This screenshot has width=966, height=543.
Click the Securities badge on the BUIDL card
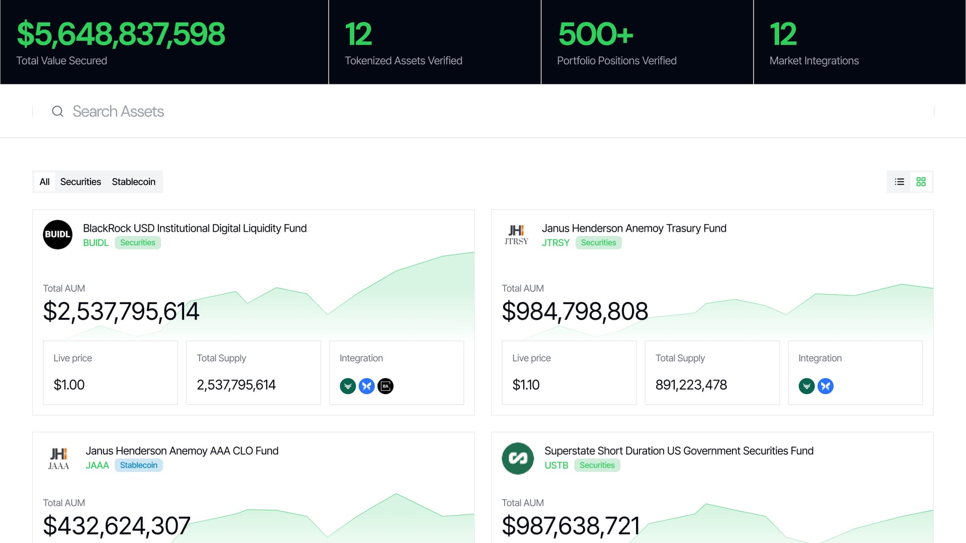coord(137,243)
